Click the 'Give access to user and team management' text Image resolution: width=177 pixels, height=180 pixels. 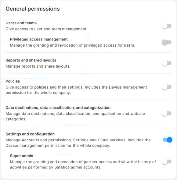46,29
